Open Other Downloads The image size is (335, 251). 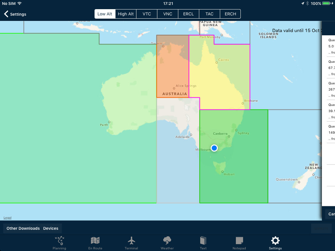pyautogui.click(x=23, y=228)
